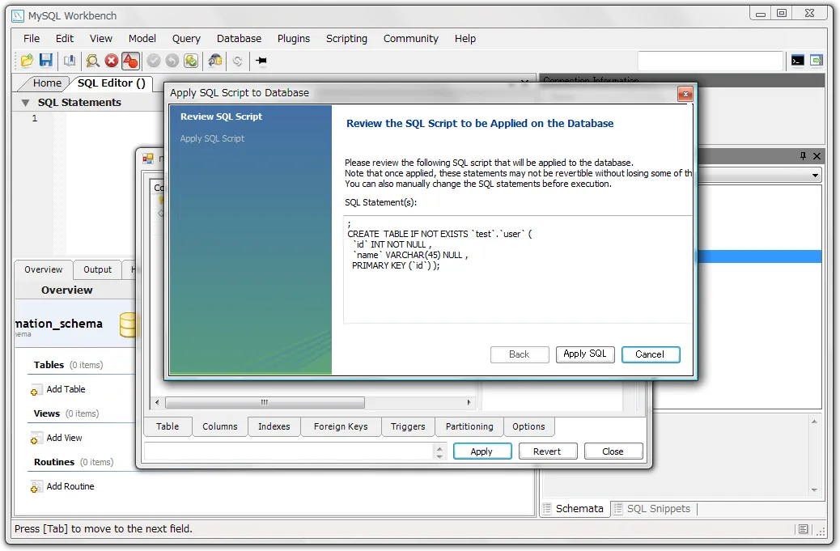Click the open SQL script folder icon
The width and height of the screenshot is (840, 551).
(27, 61)
